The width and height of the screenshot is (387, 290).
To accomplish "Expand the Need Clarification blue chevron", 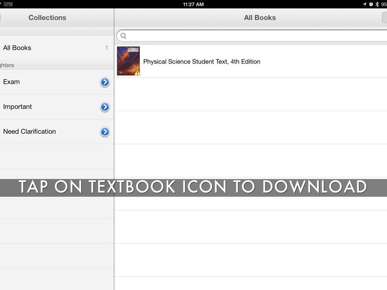I will pyautogui.click(x=105, y=132).
